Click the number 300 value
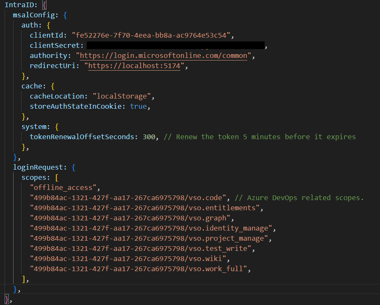380x305 pixels. click(149, 137)
